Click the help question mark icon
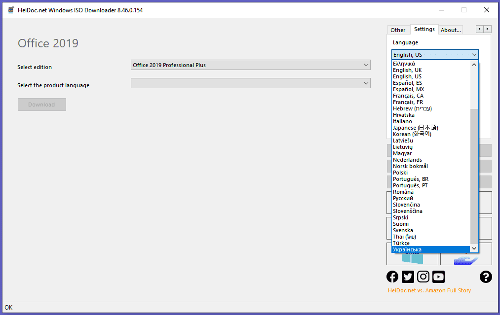The width and height of the screenshot is (500, 315). [x=486, y=277]
